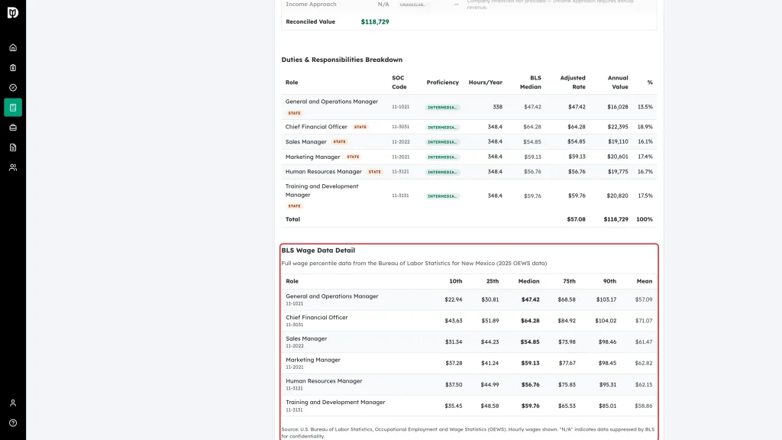Click the STATE badge next to Sales Manager
This screenshot has width=782, height=440.
click(339, 141)
